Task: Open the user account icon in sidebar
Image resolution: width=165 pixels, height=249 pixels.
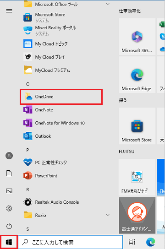Action: (9, 156)
